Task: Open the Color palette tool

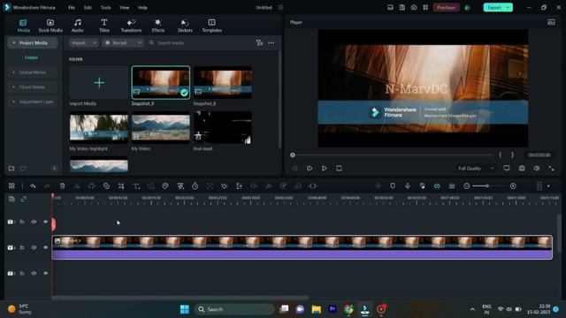Action: pos(165,186)
